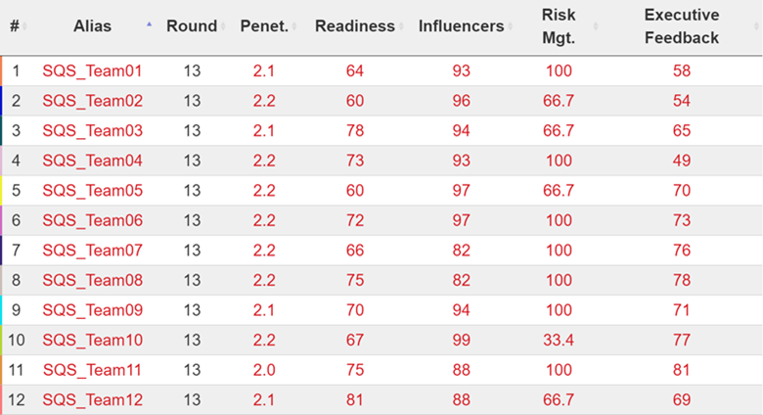763x415 pixels.
Task: Click the yellow color bar of Team05
Action: pyautogui.click(x=1, y=191)
